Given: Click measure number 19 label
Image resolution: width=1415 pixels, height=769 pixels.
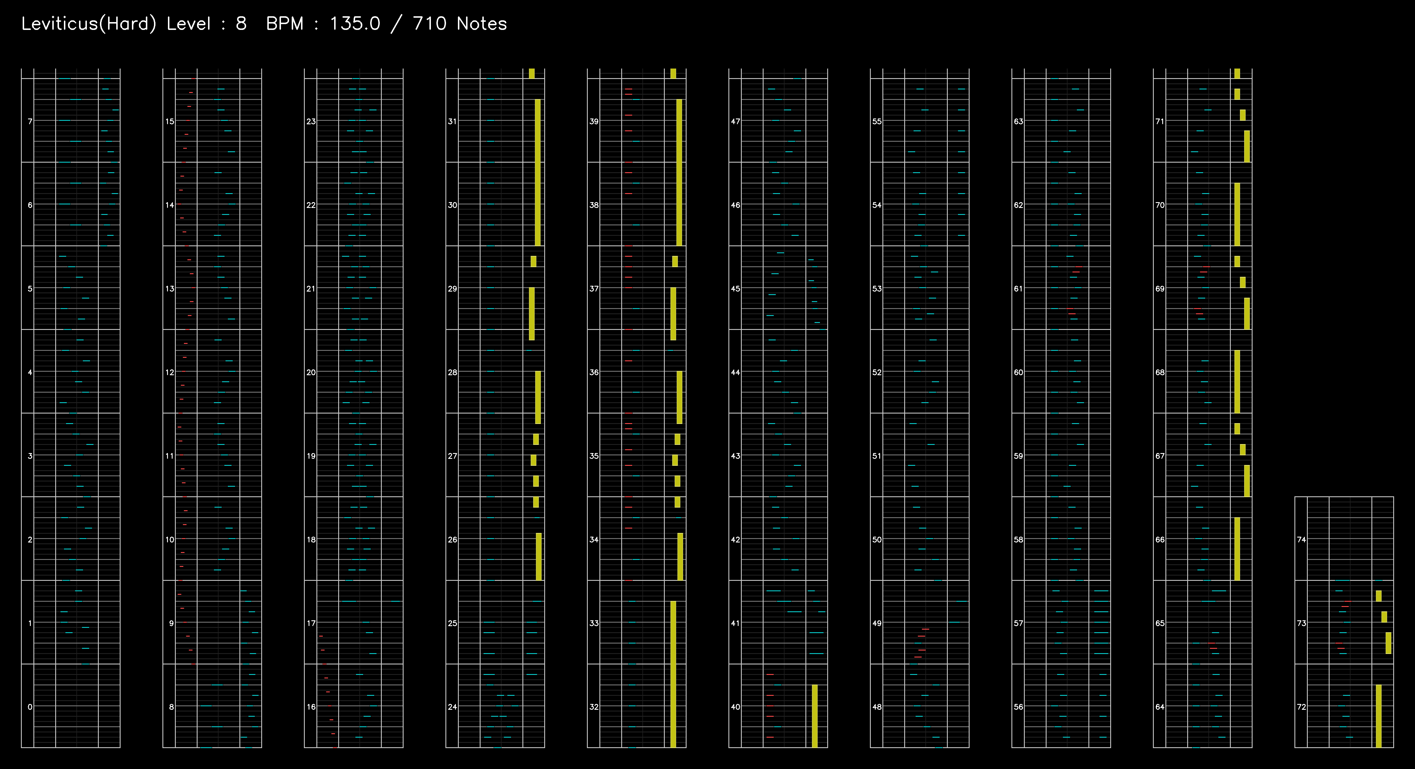Looking at the screenshot, I should (x=311, y=456).
